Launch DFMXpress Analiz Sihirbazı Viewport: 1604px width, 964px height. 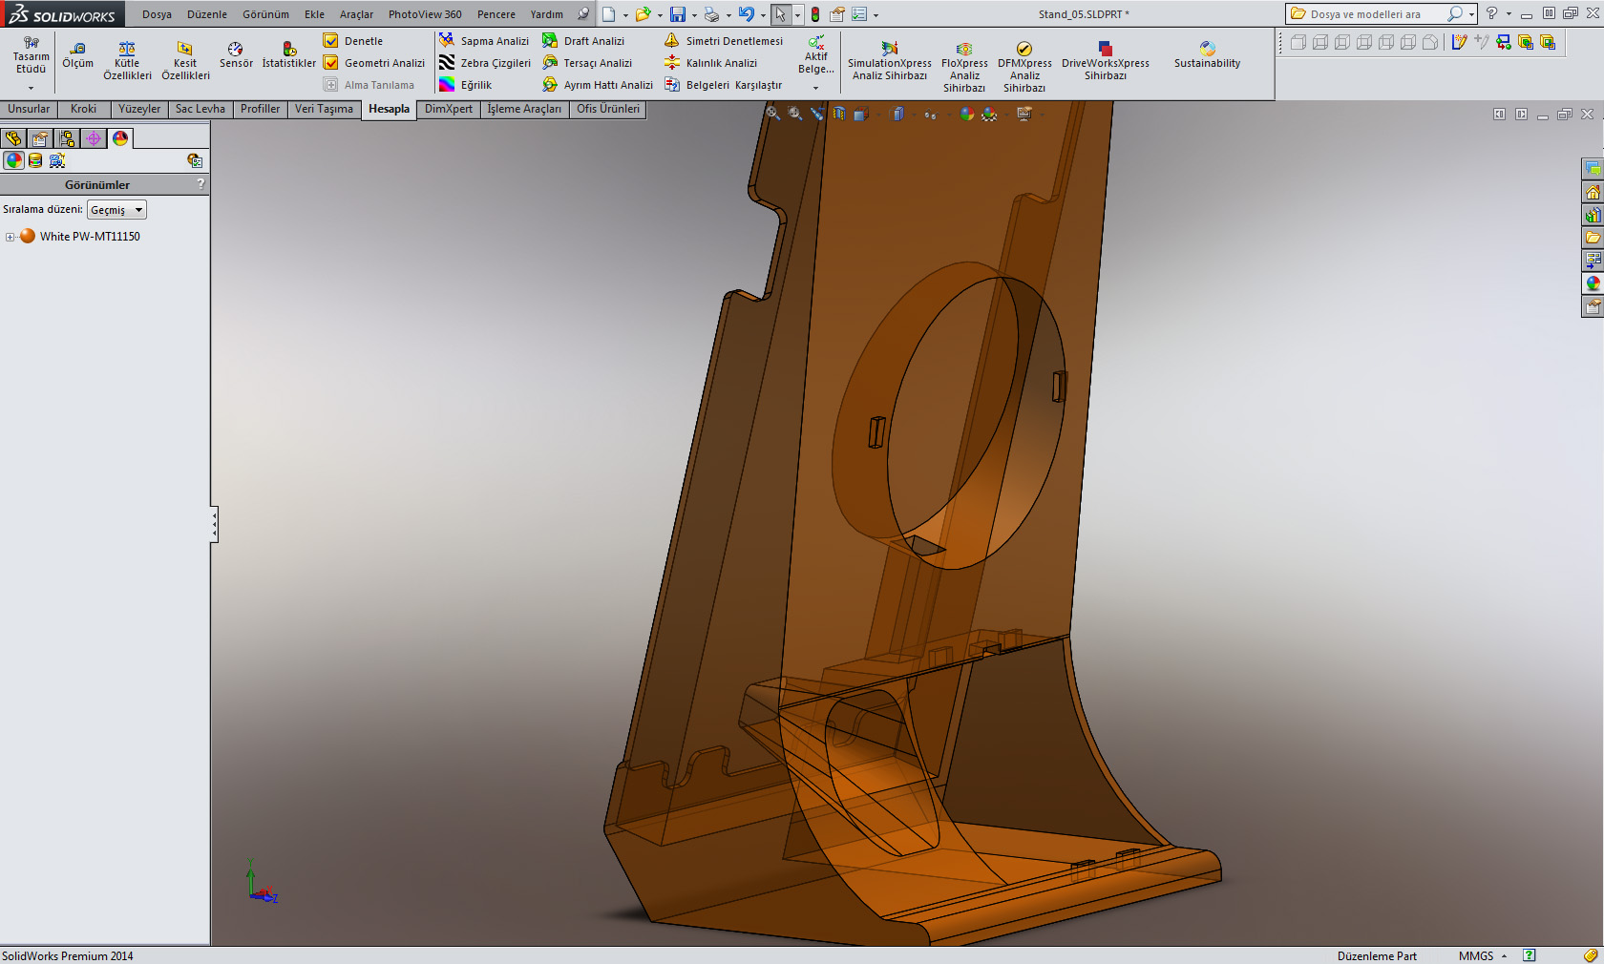point(1024,67)
